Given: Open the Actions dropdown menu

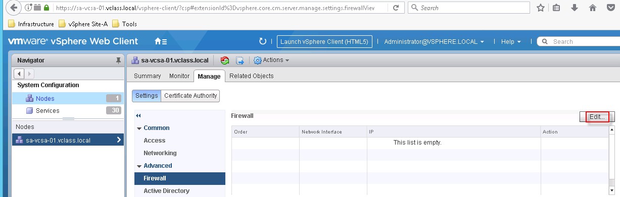Looking at the screenshot, I should pyautogui.click(x=271, y=60).
